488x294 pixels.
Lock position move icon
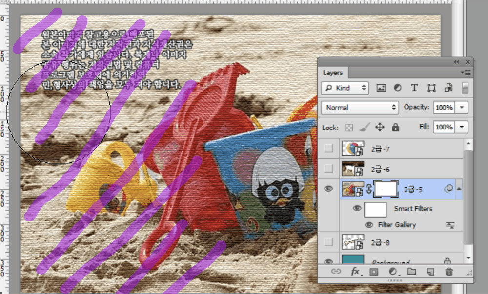(380, 127)
